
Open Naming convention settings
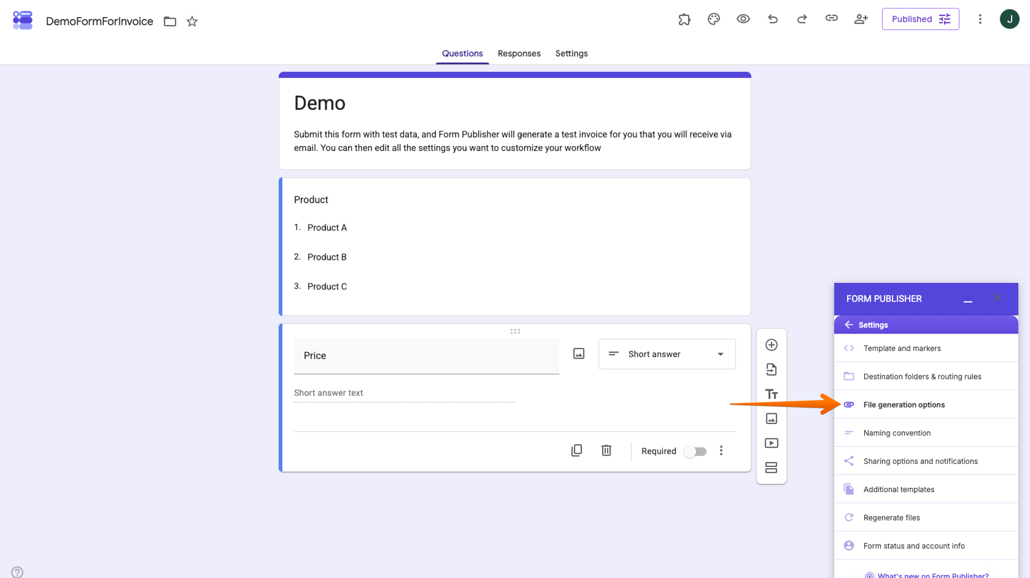pyautogui.click(x=926, y=432)
